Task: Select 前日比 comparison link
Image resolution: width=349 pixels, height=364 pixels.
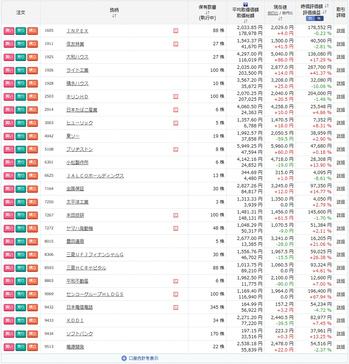Action: click(272, 13)
